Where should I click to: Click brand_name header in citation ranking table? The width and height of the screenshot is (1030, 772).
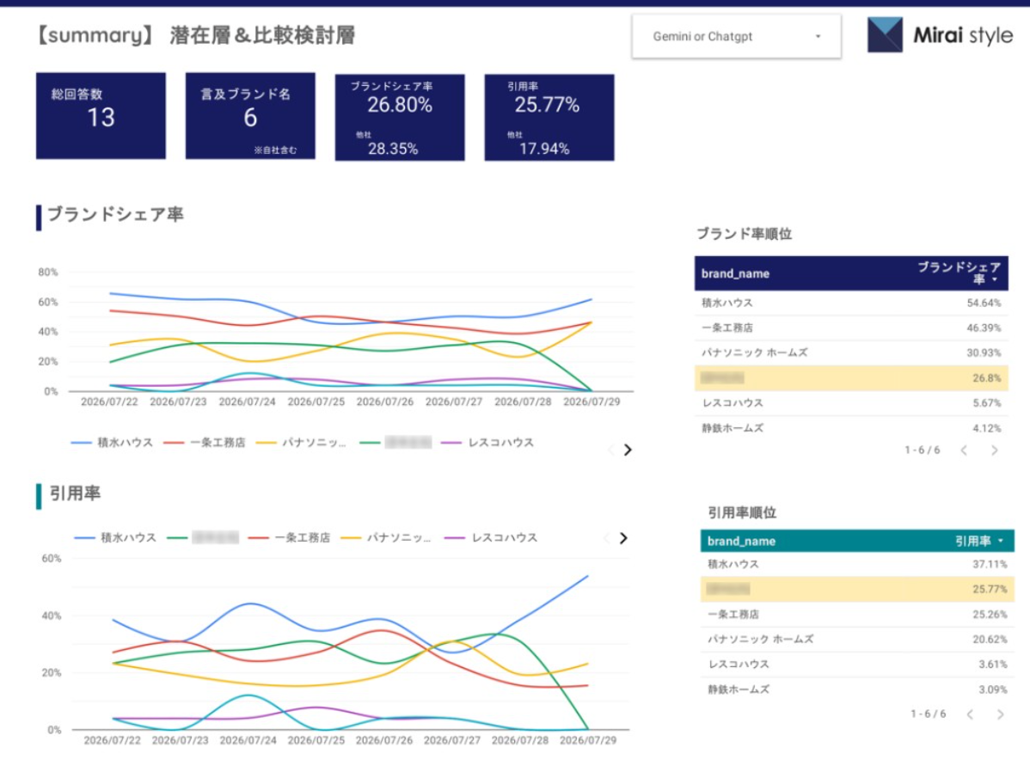click(741, 541)
